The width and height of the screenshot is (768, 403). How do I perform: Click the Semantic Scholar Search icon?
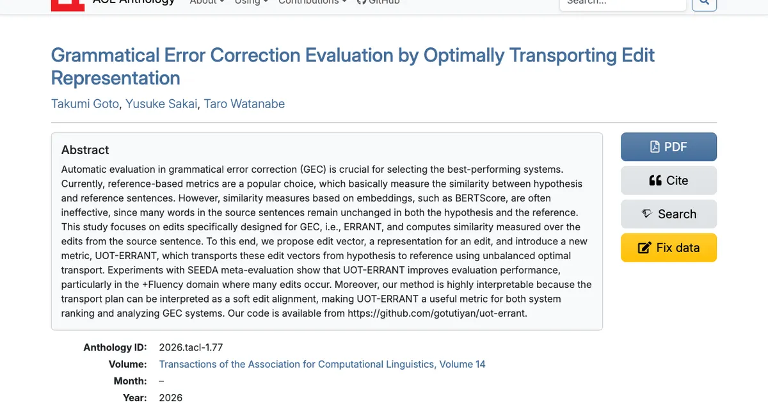647,214
